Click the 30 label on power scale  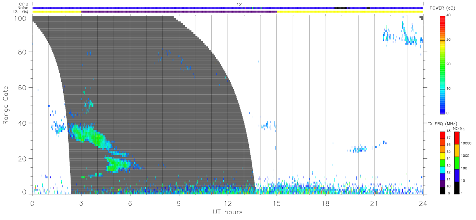coord(448,40)
